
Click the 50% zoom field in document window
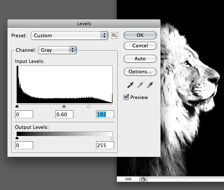(128, 179)
